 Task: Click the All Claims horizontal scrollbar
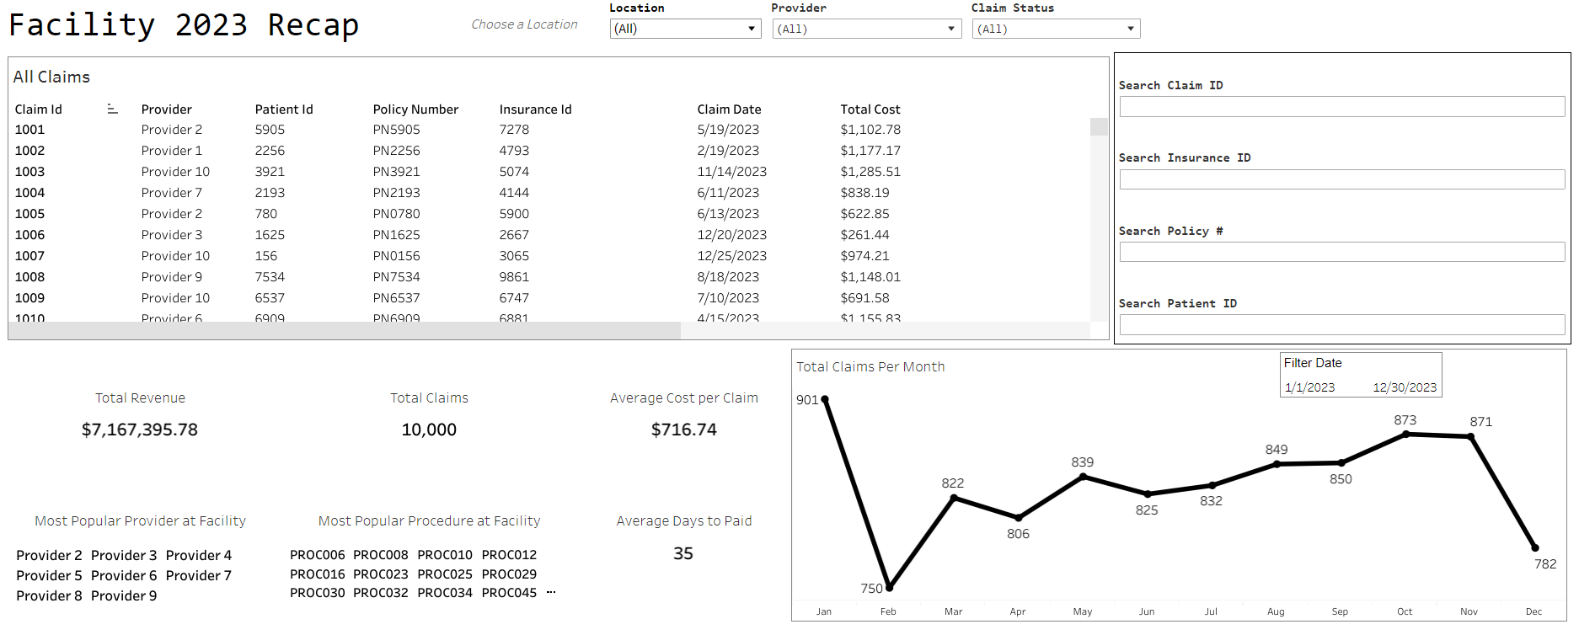click(344, 331)
